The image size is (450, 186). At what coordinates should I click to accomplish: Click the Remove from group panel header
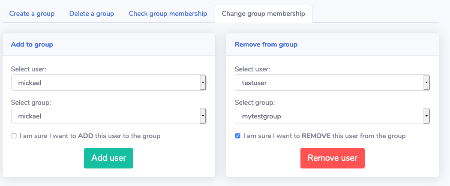[266, 44]
